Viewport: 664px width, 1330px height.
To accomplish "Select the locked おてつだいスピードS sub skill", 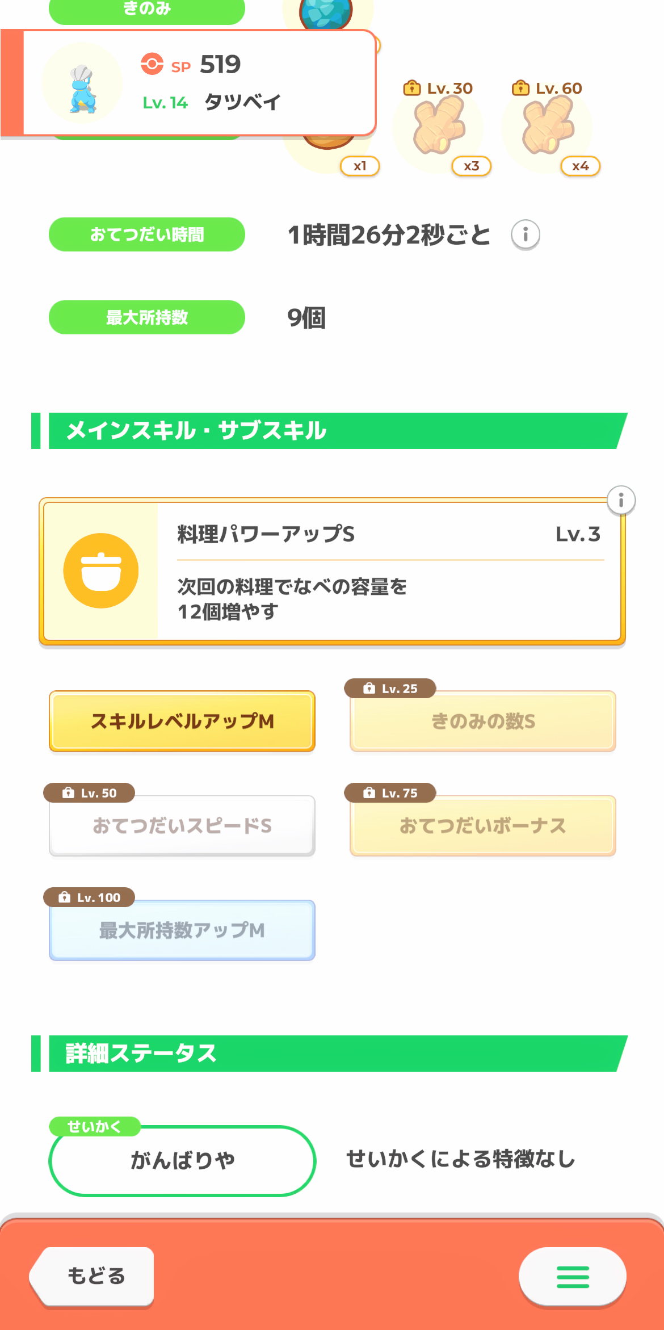I will click(182, 825).
